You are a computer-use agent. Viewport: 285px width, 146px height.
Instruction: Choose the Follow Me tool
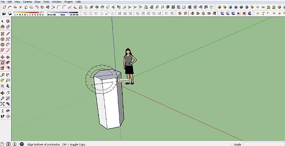click(x=8, y=63)
